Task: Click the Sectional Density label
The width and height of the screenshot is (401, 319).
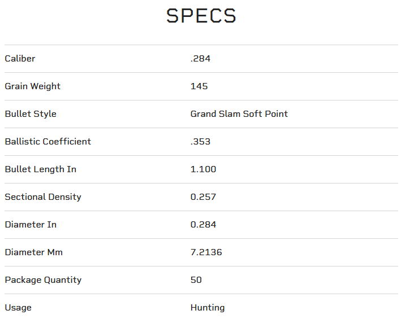Action: tap(43, 197)
